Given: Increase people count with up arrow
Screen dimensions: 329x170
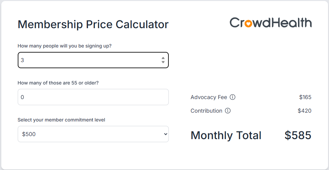Looking at the screenshot, I should point(163,58).
